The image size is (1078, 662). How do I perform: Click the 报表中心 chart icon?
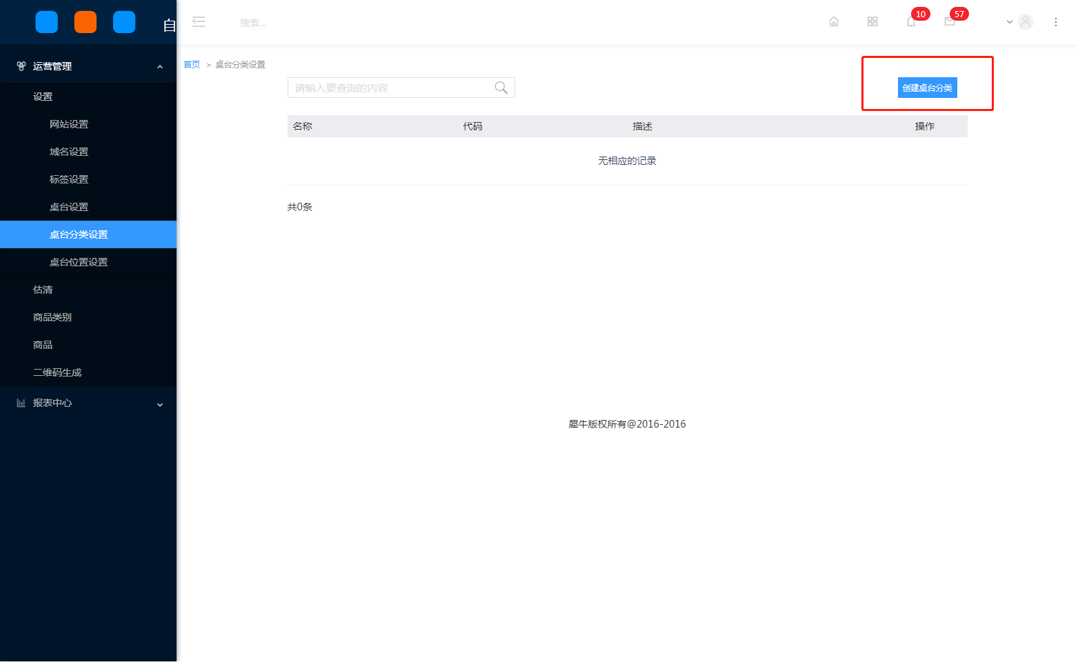[x=21, y=403]
